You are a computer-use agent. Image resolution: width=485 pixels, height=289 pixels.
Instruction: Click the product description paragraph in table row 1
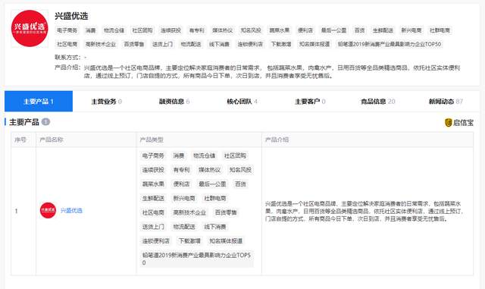point(365,212)
